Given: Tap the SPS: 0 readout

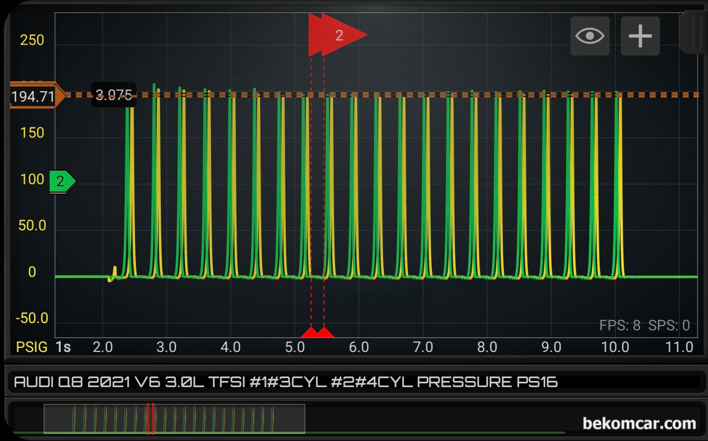Looking at the screenshot, I should 669,326.
